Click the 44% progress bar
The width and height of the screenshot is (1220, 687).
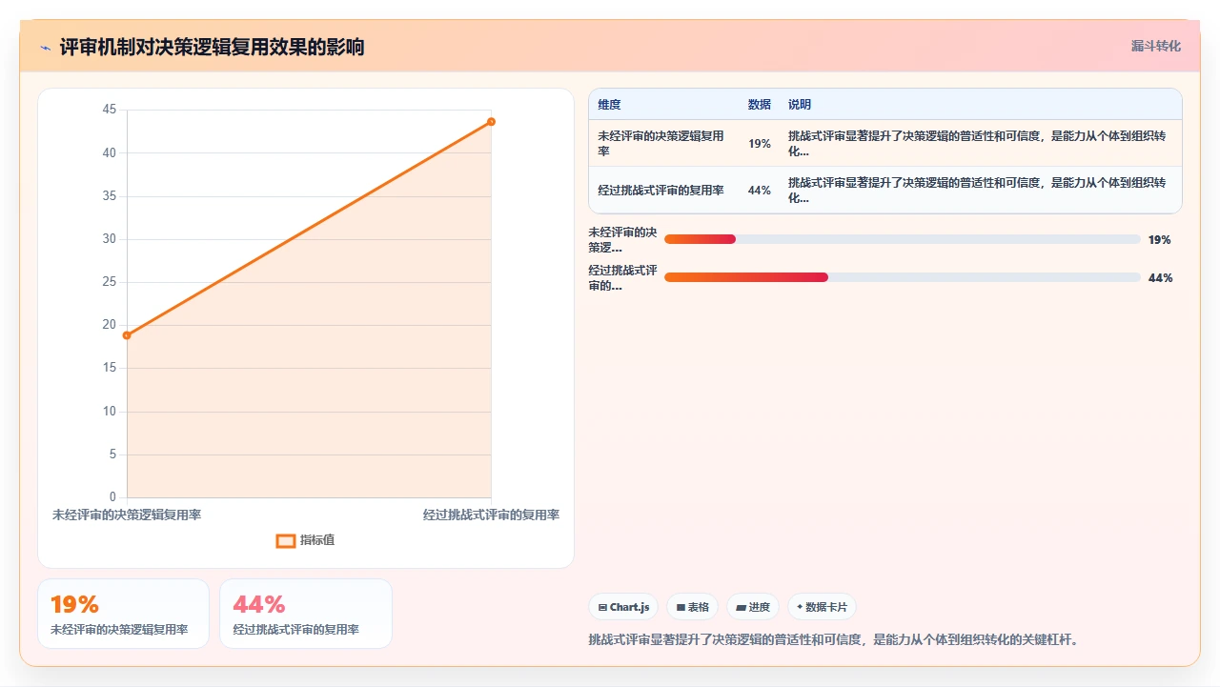[x=902, y=277]
